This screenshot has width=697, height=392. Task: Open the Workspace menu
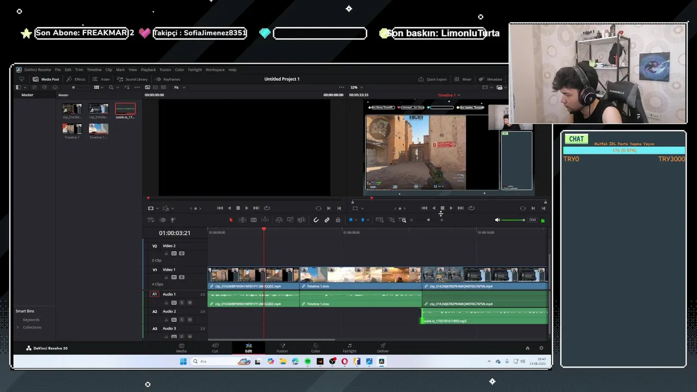(x=215, y=70)
